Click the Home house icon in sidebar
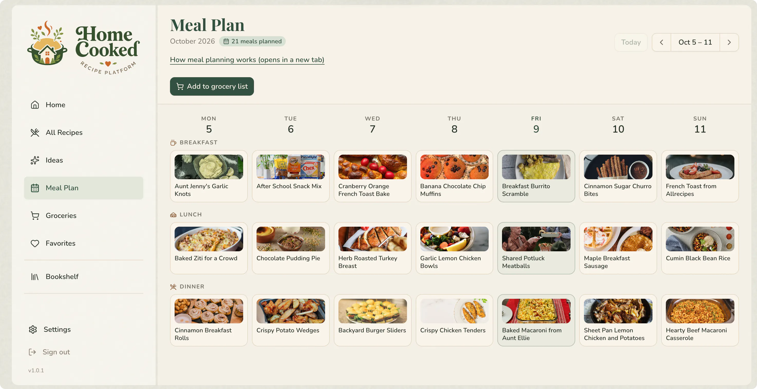The height and width of the screenshot is (389, 757). [x=35, y=105]
